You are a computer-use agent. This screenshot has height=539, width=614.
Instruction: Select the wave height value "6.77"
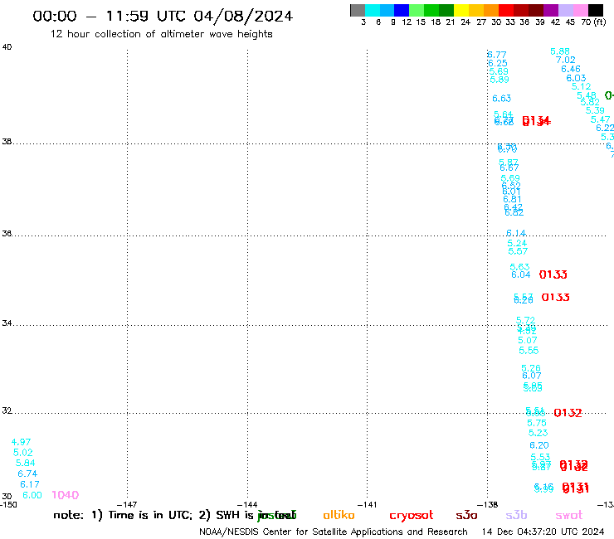(x=497, y=56)
